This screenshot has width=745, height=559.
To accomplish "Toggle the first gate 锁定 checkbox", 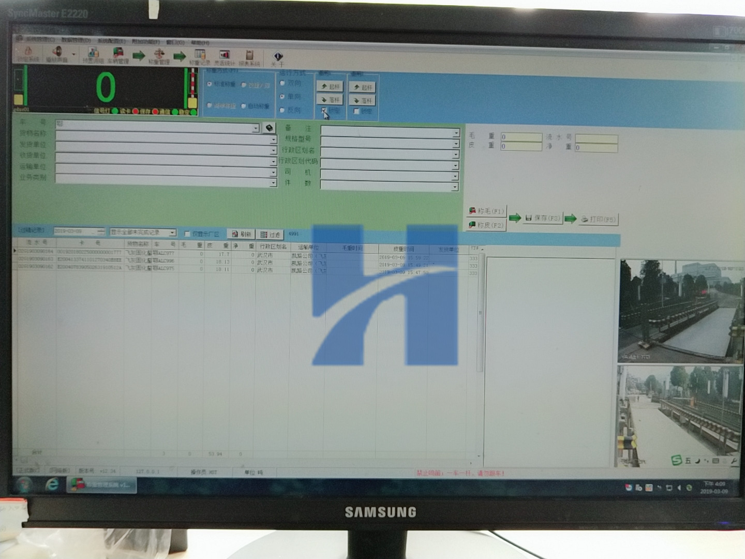I will click(x=324, y=110).
